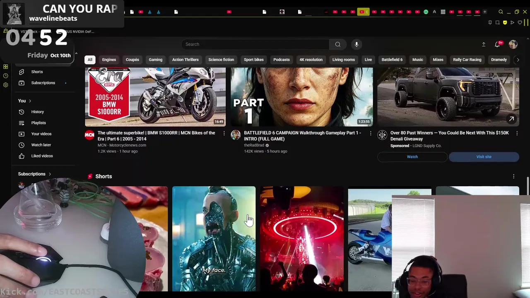Collapse the clock widget caret

click(76, 54)
